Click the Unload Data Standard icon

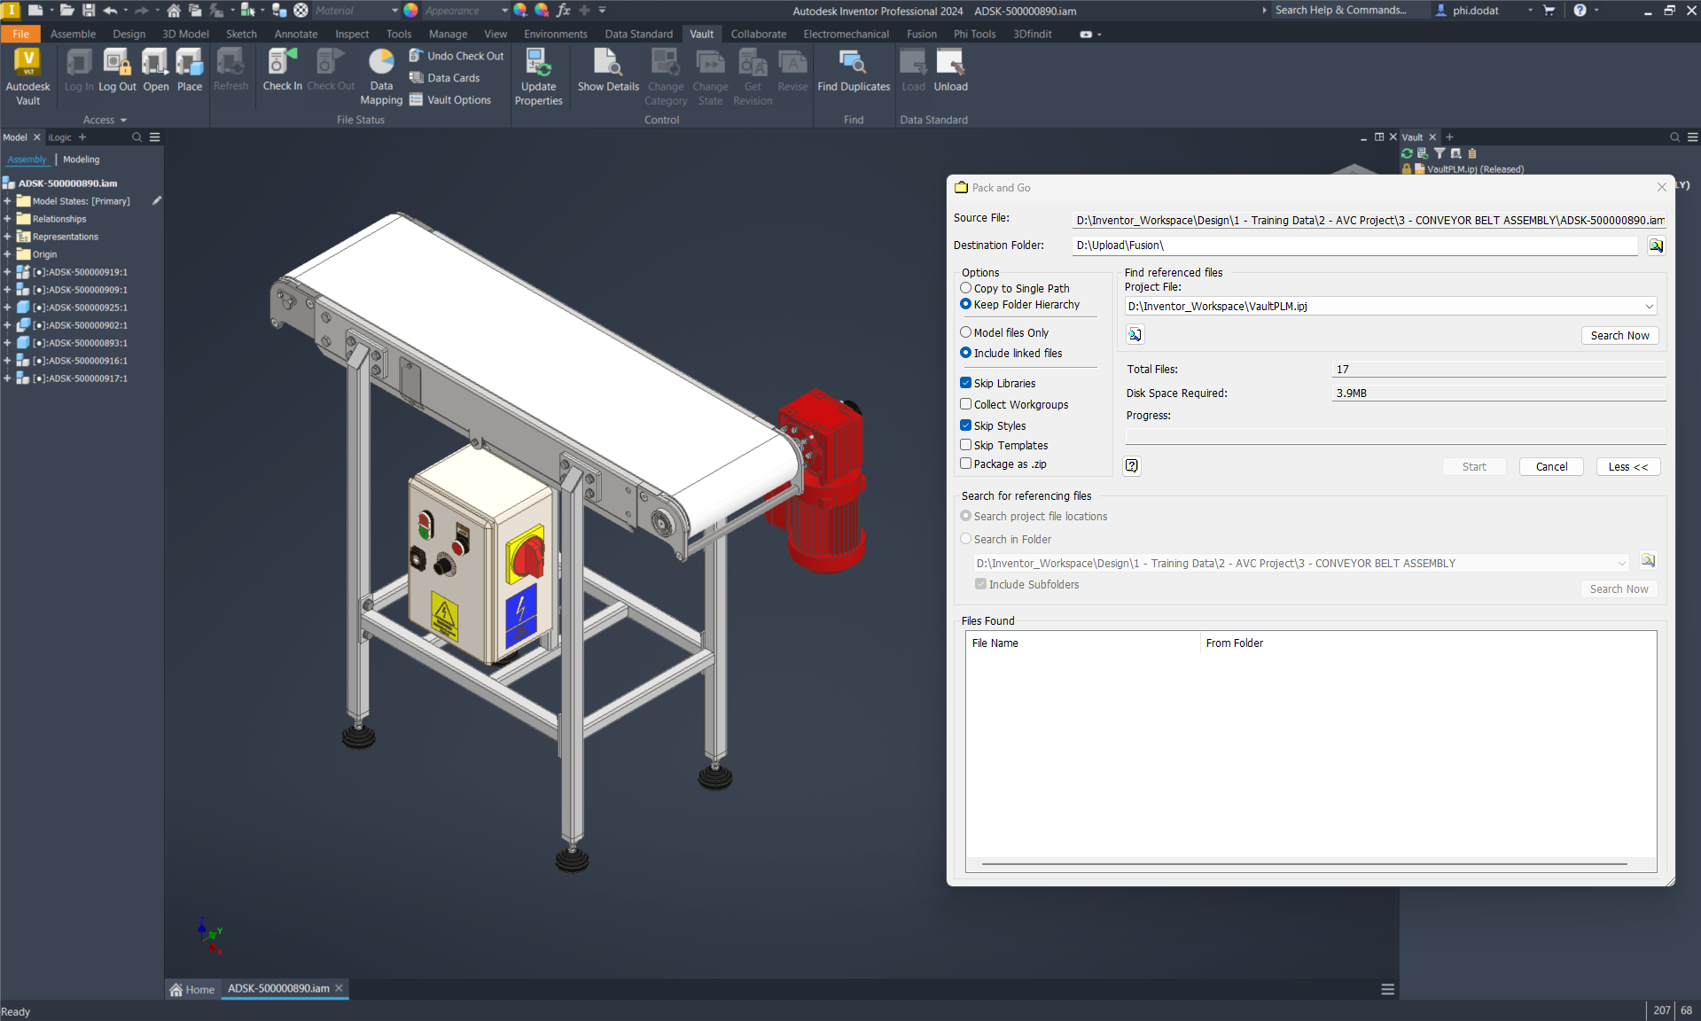[950, 71]
